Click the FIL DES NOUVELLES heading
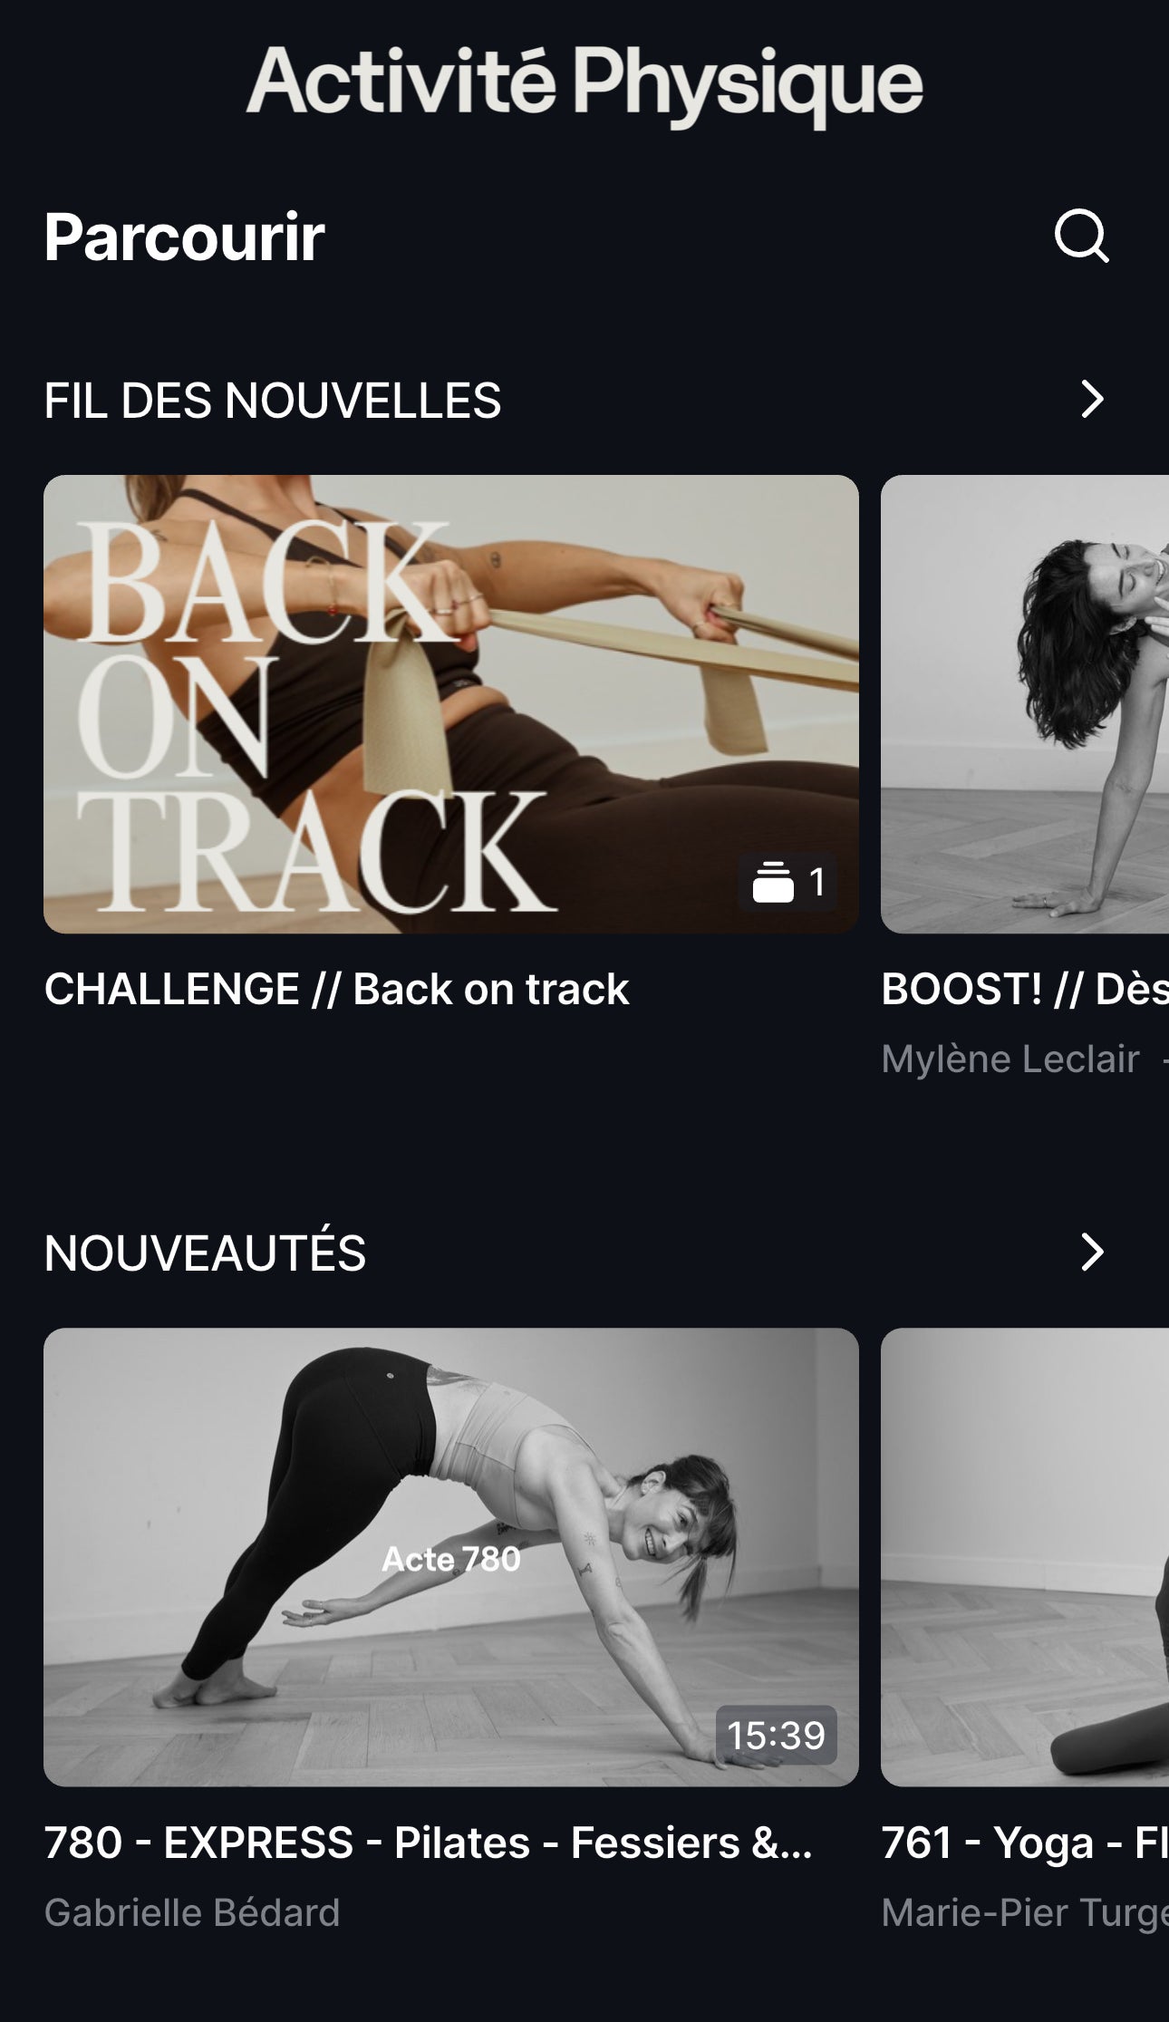This screenshot has height=2022, width=1169. (x=273, y=401)
